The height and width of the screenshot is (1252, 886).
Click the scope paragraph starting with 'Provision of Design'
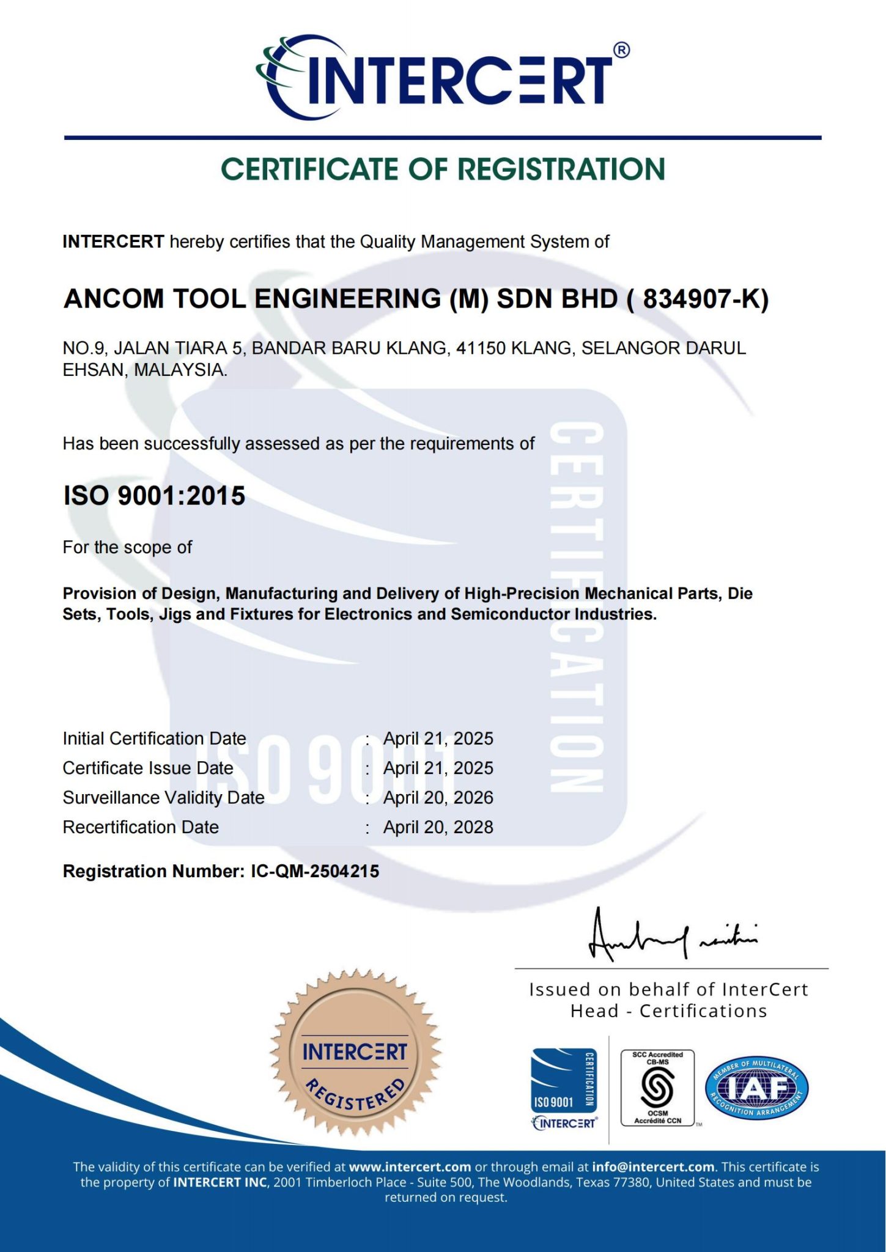(x=407, y=604)
